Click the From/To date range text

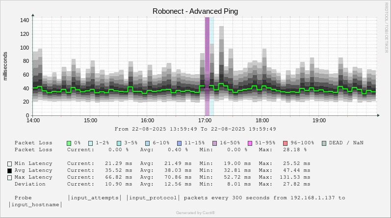pos(195,129)
